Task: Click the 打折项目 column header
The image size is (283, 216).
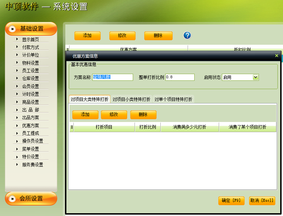Action: point(104,127)
